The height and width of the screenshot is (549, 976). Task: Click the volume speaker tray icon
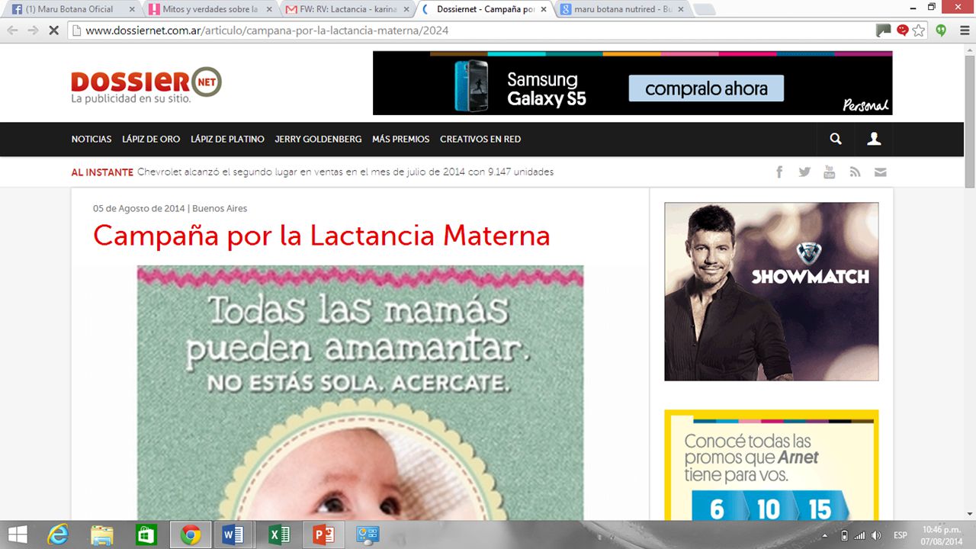click(x=876, y=535)
